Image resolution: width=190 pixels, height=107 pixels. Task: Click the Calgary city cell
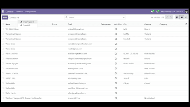tap(126, 83)
